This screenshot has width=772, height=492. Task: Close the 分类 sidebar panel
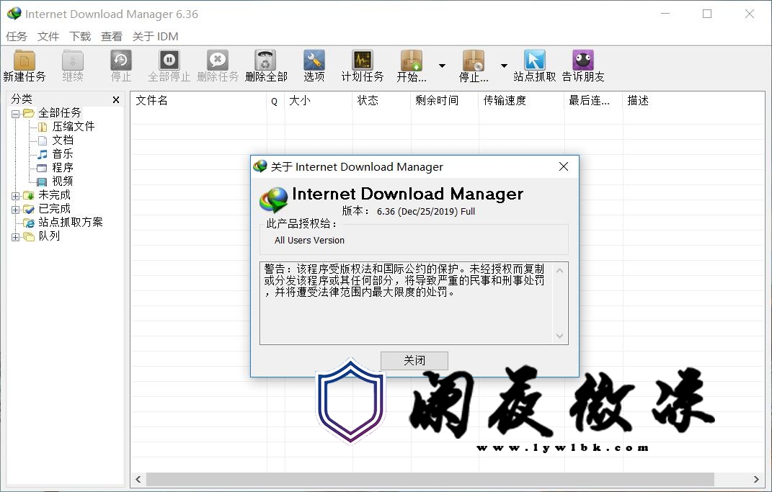pyautogui.click(x=116, y=100)
